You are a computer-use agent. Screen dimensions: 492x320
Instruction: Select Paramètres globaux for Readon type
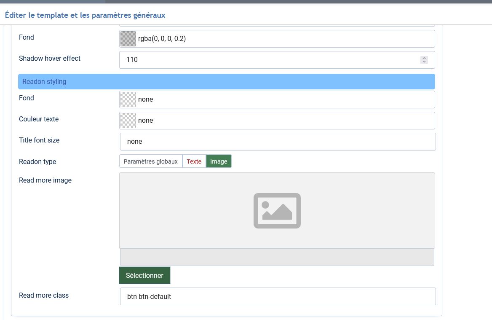(151, 161)
